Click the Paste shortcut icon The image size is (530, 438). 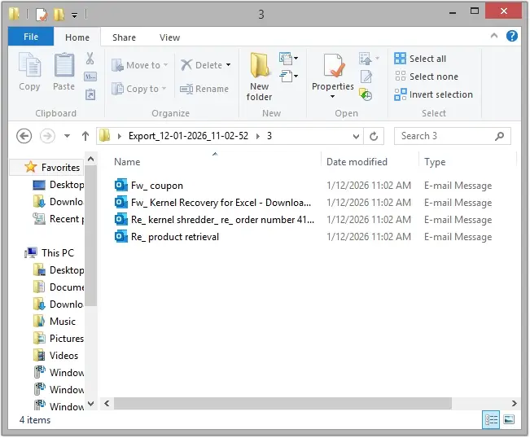pyautogui.click(x=90, y=94)
